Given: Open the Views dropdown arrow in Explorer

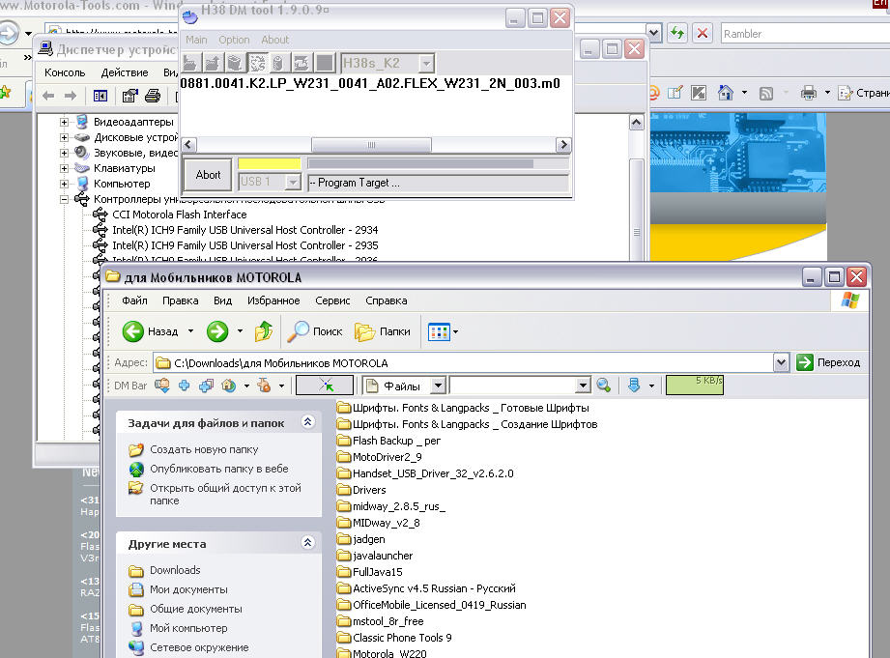Looking at the screenshot, I should coord(455,331).
